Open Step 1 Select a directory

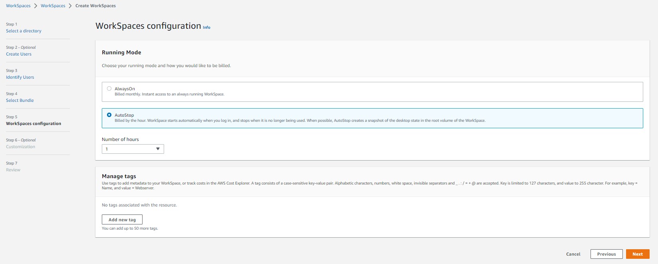click(24, 31)
